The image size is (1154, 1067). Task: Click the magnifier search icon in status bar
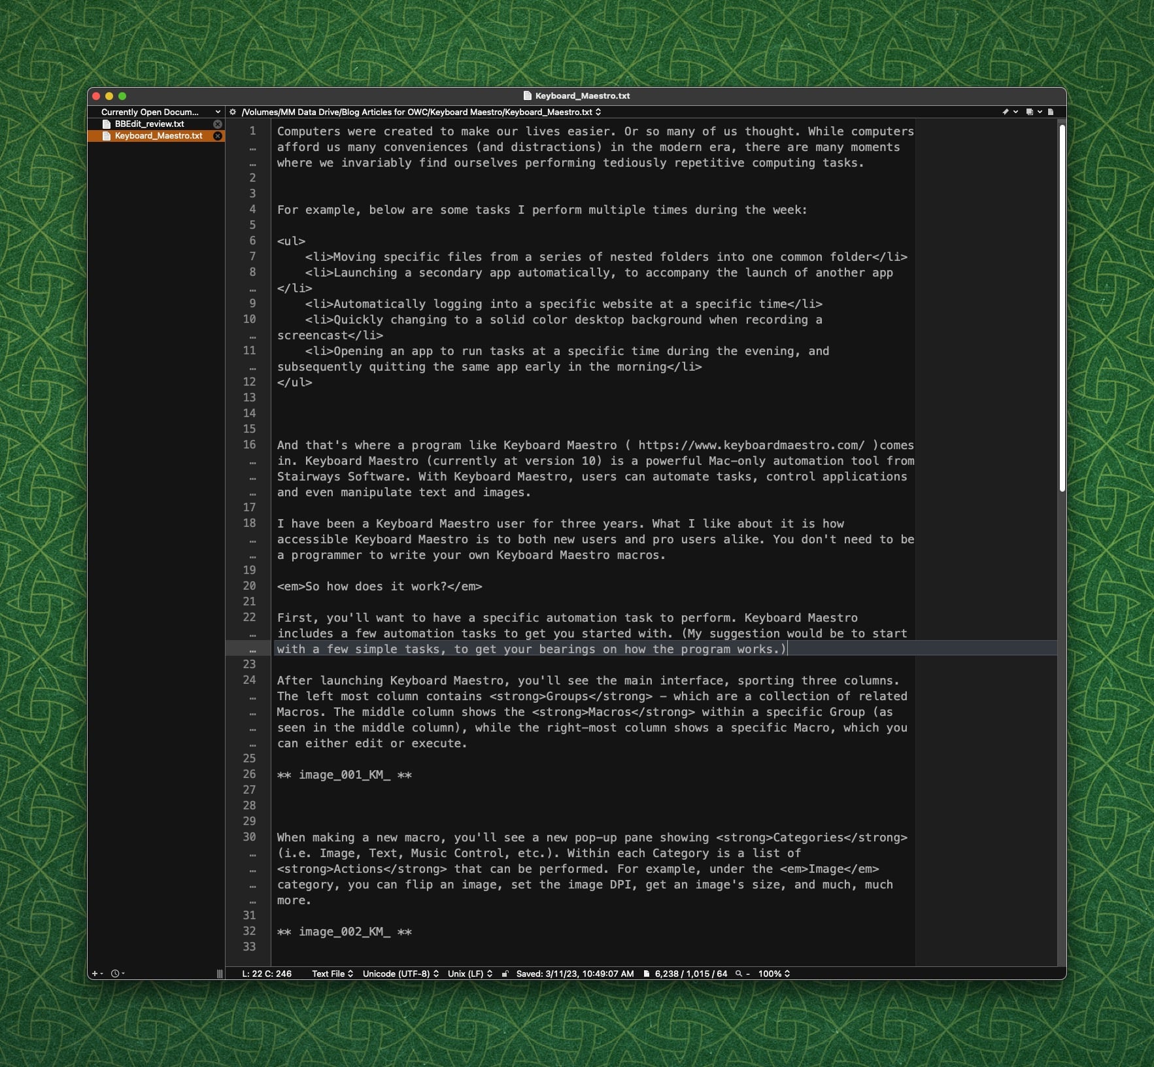739,974
